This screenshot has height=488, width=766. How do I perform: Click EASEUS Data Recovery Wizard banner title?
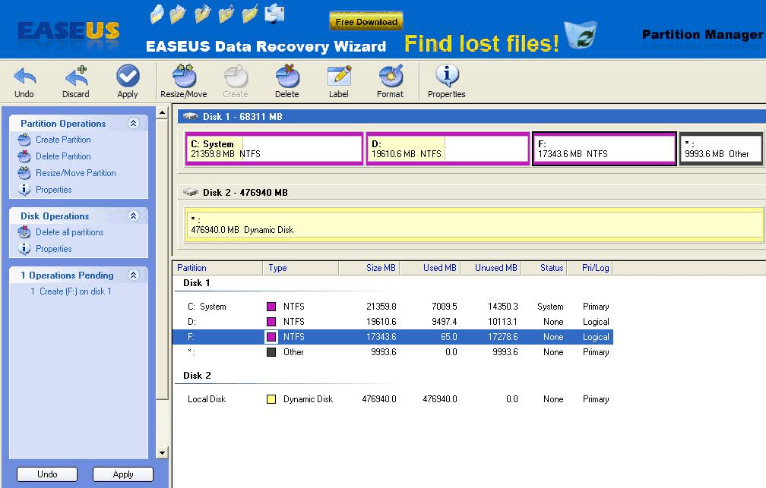point(266,46)
